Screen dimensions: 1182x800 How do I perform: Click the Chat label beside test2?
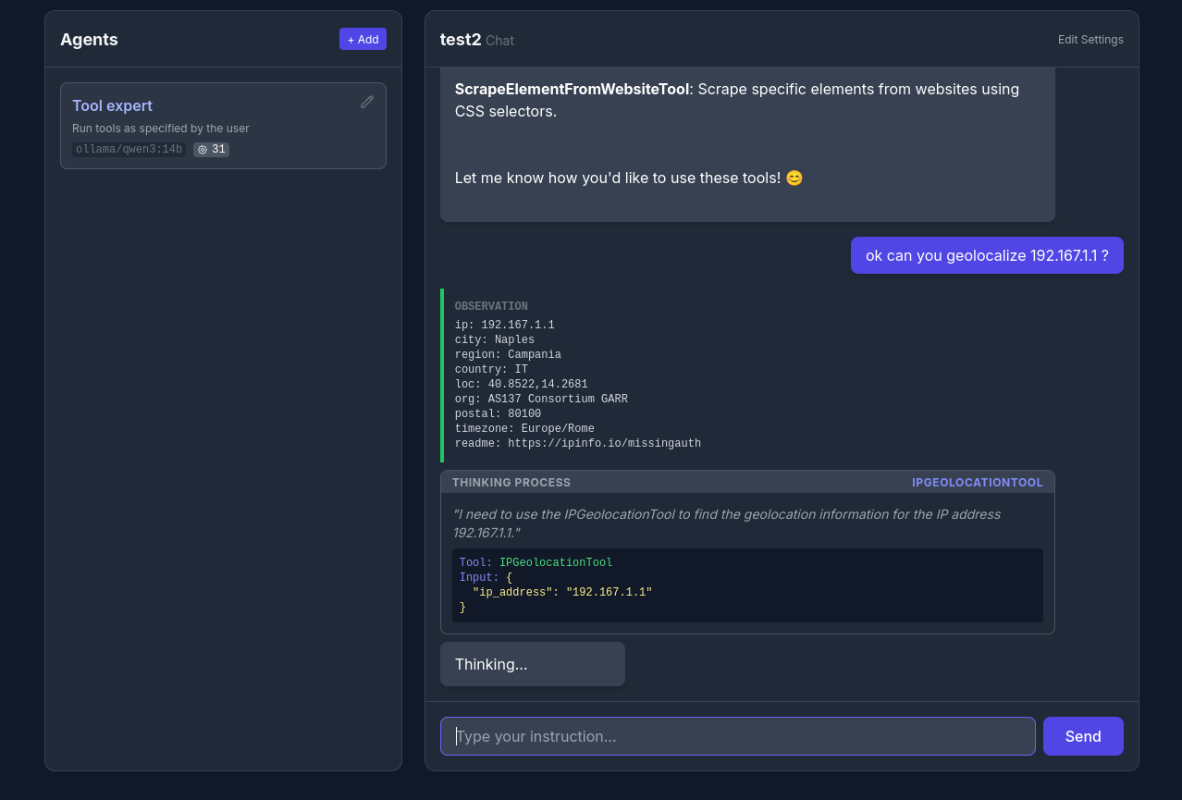point(500,41)
